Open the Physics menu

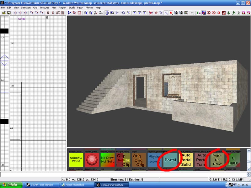pyautogui.click(x=89, y=8)
